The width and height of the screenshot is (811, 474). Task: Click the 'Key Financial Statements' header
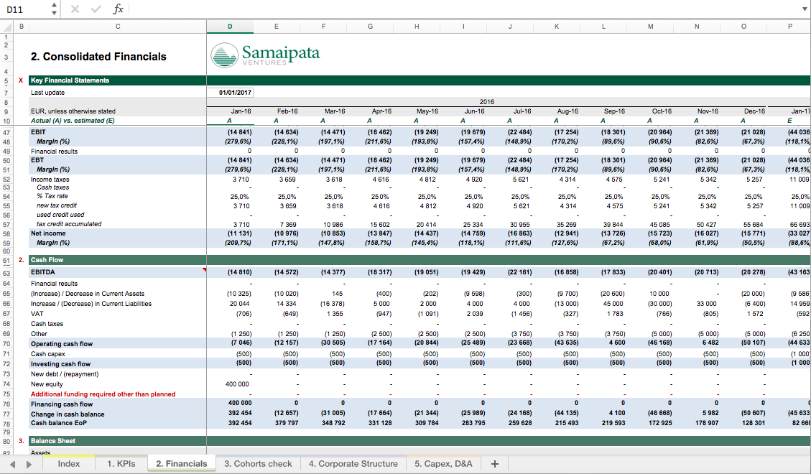tap(70, 80)
